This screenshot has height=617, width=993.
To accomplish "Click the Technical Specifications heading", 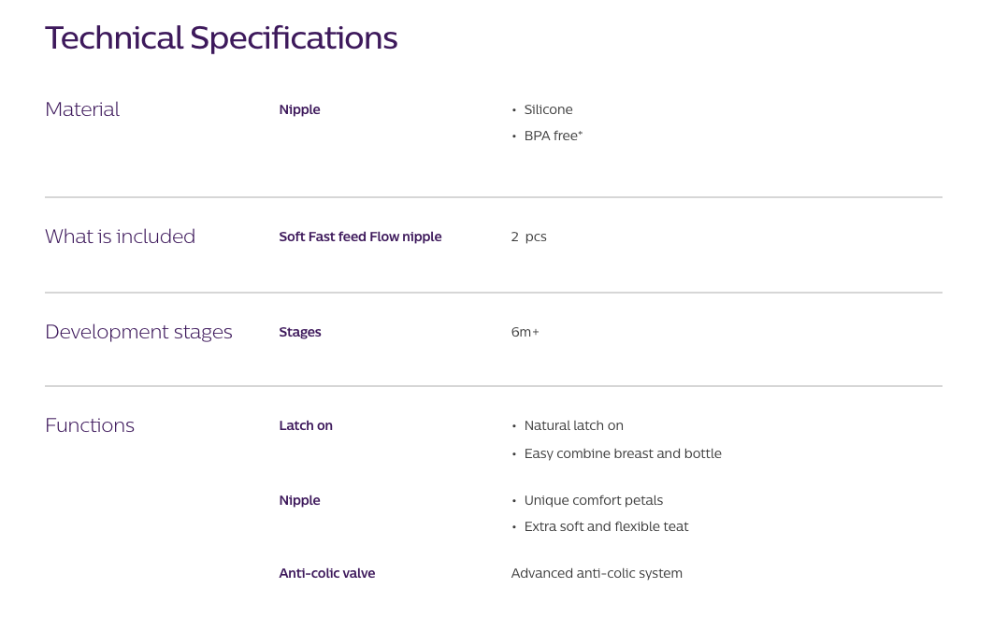I will coord(222,38).
